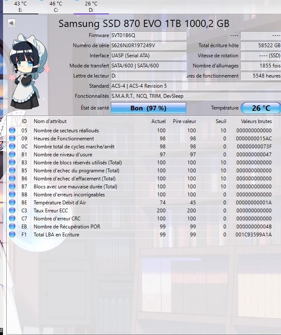
Task: Click status orb for Nombre d'erreur CRC row
Action: (12, 219)
